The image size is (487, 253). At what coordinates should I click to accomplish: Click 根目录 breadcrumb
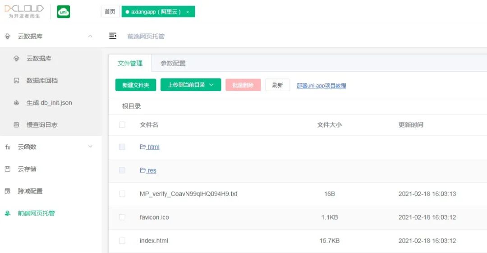pyautogui.click(x=131, y=106)
